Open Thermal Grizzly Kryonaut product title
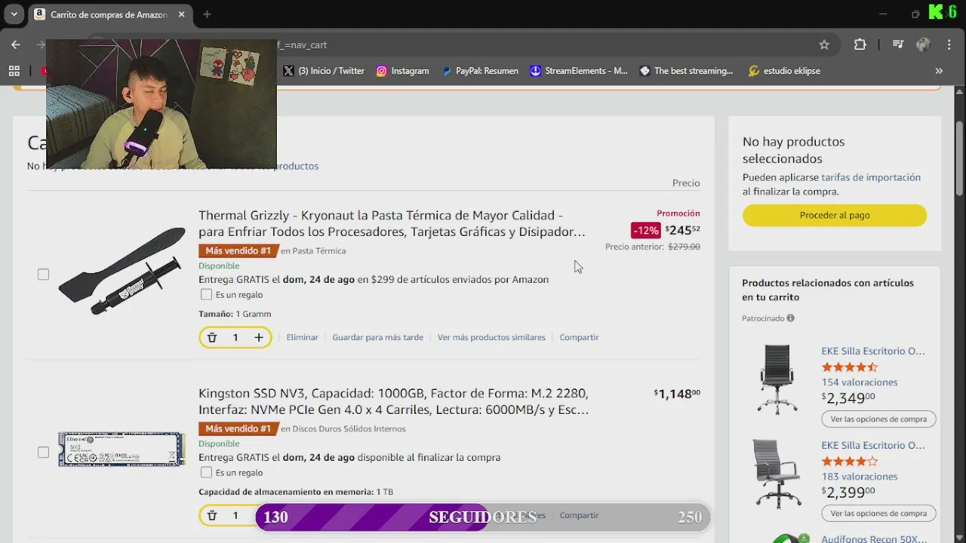This screenshot has width=966, height=543. coord(392,223)
